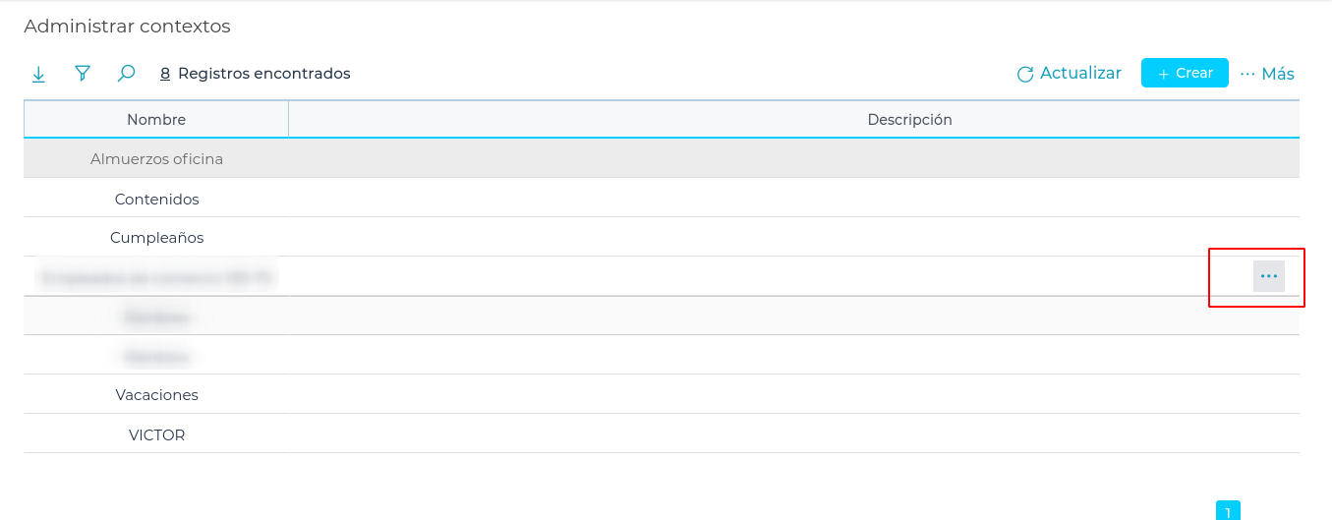Image resolution: width=1332 pixels, height=520 pixels.
Task: Sort by the Nombre column header
Action: (156, 120)
